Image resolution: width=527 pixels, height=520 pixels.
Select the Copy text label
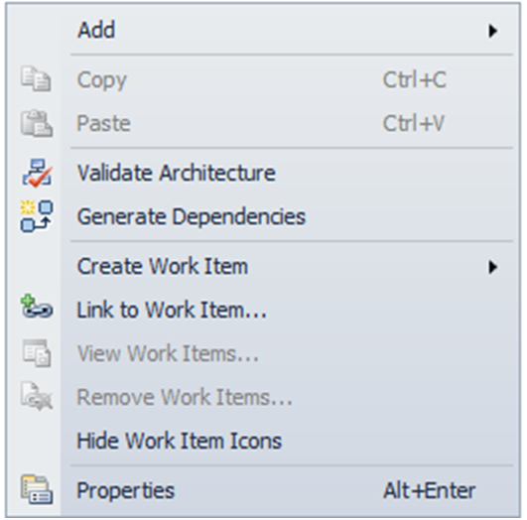(x=102, y=80)
